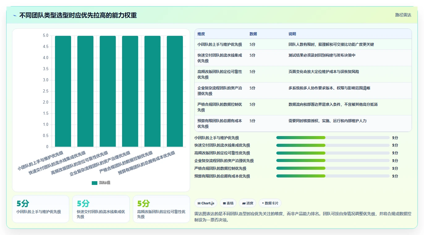The image size is (424, 235).
Task: Click the bar for 快速交付团队的流水线集成优先级
Action: click(85, 91)
